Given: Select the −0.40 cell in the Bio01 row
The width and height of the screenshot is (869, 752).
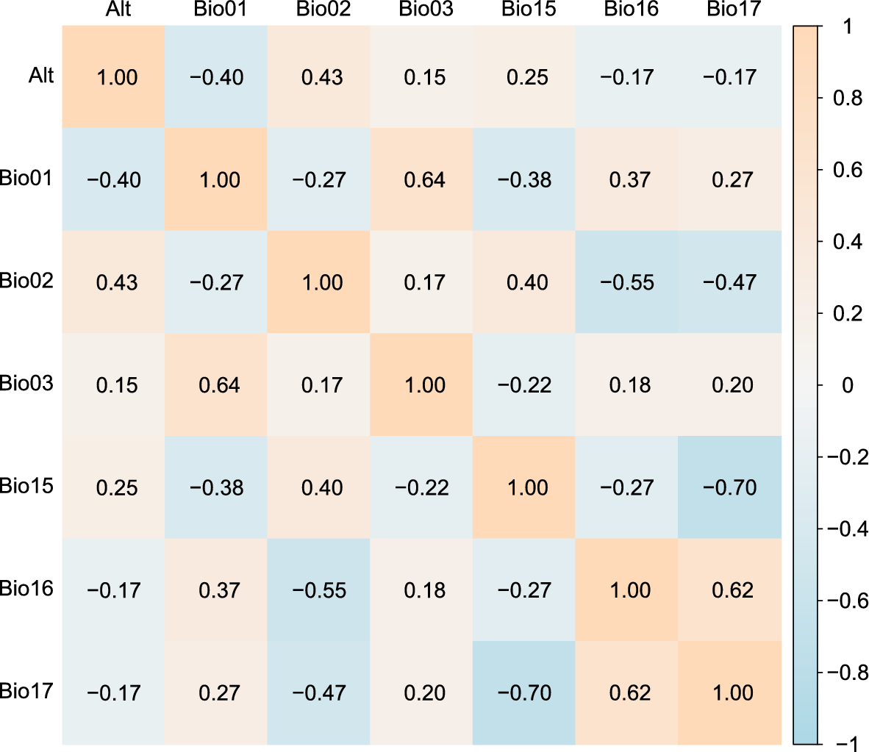Looking at the screenshot, I should point(113,179).
